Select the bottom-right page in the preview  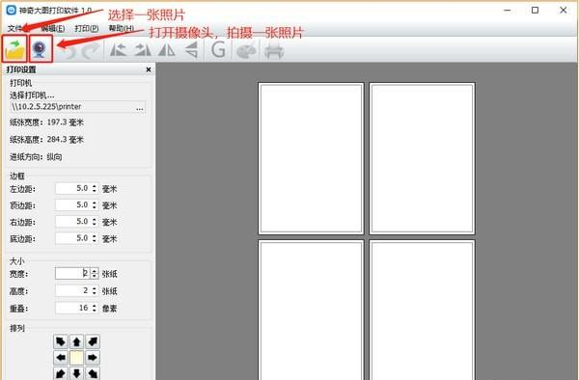(x=422, y=310)
